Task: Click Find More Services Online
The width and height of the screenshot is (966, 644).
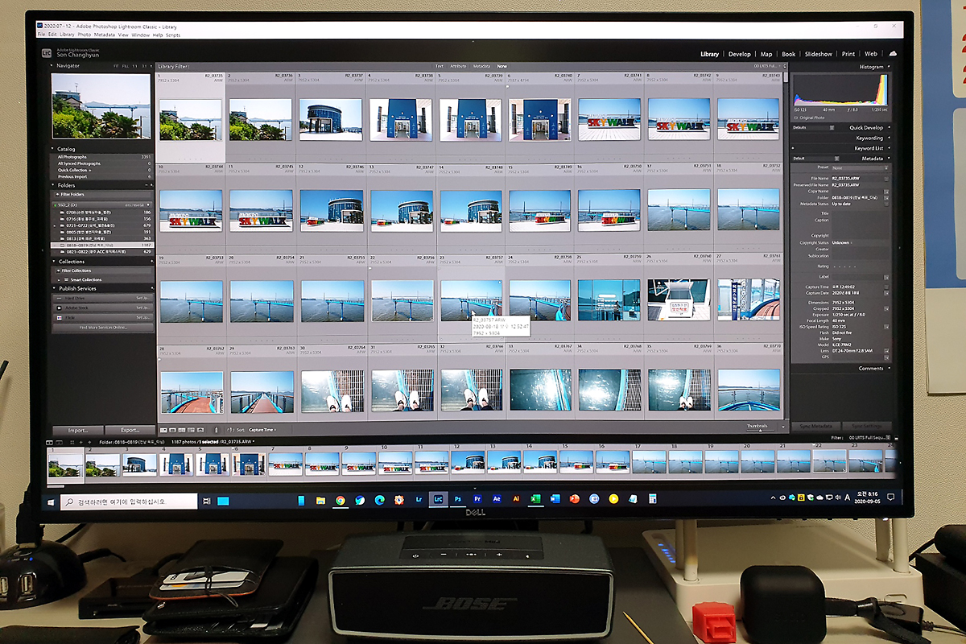Action: click(103, 328)
